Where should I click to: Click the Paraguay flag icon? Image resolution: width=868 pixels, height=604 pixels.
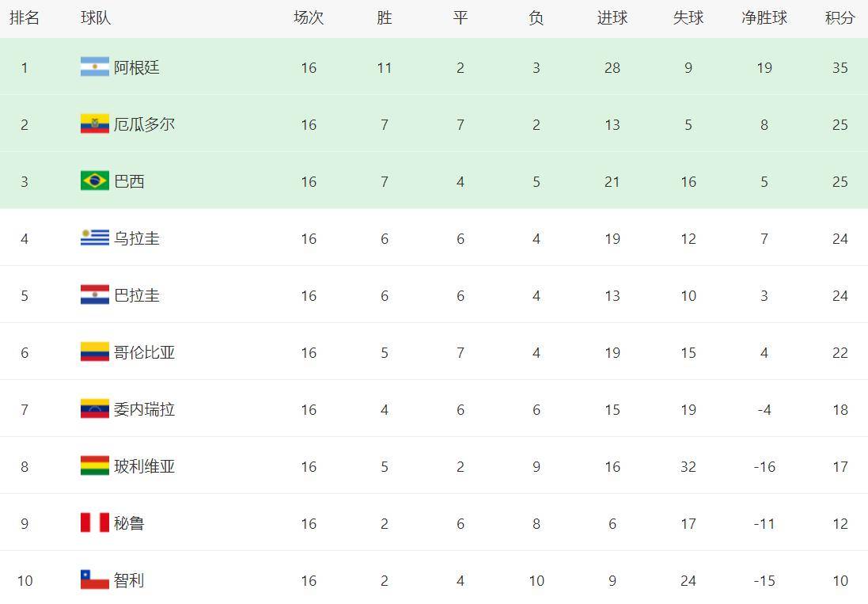click(95, 295)
